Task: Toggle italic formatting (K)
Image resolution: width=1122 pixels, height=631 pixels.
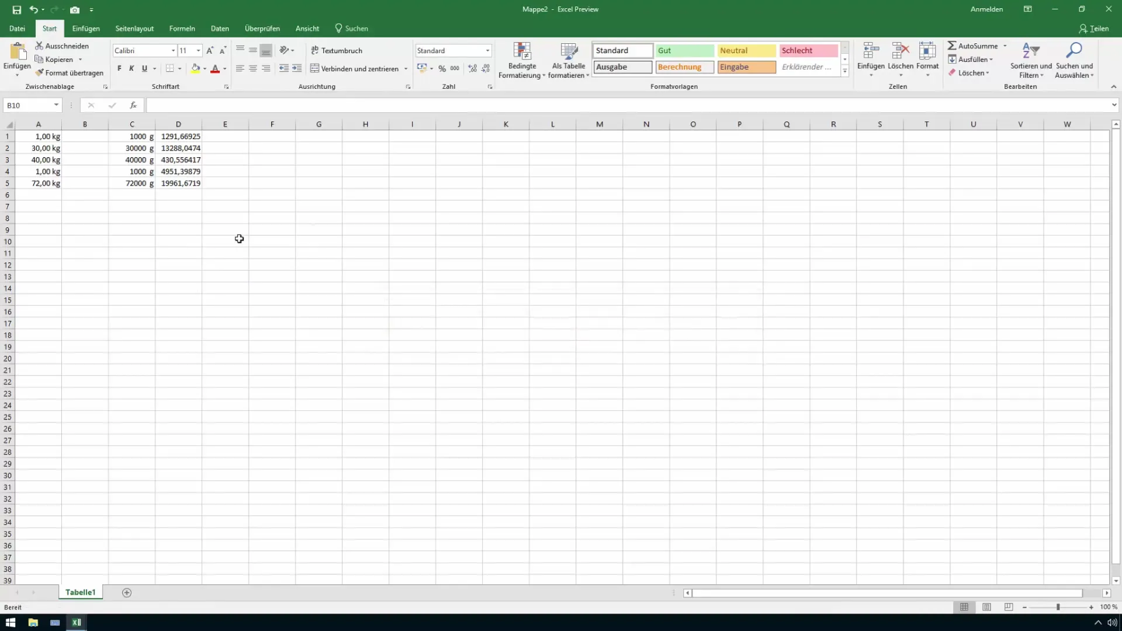Action: coord(131,68)
